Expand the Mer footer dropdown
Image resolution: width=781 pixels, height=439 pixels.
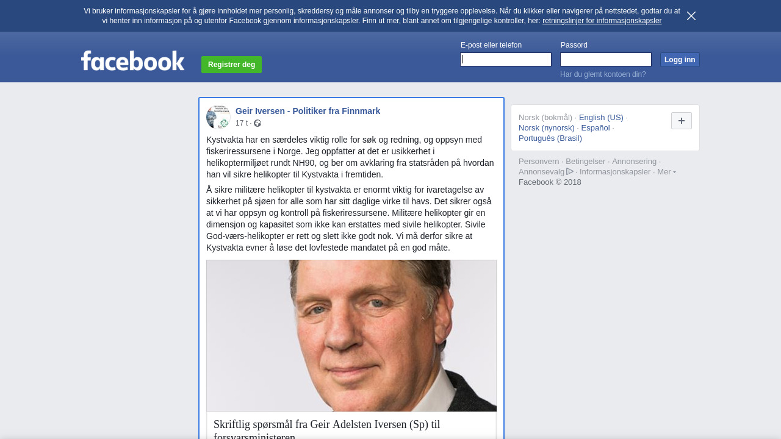[x=666, y=172]
